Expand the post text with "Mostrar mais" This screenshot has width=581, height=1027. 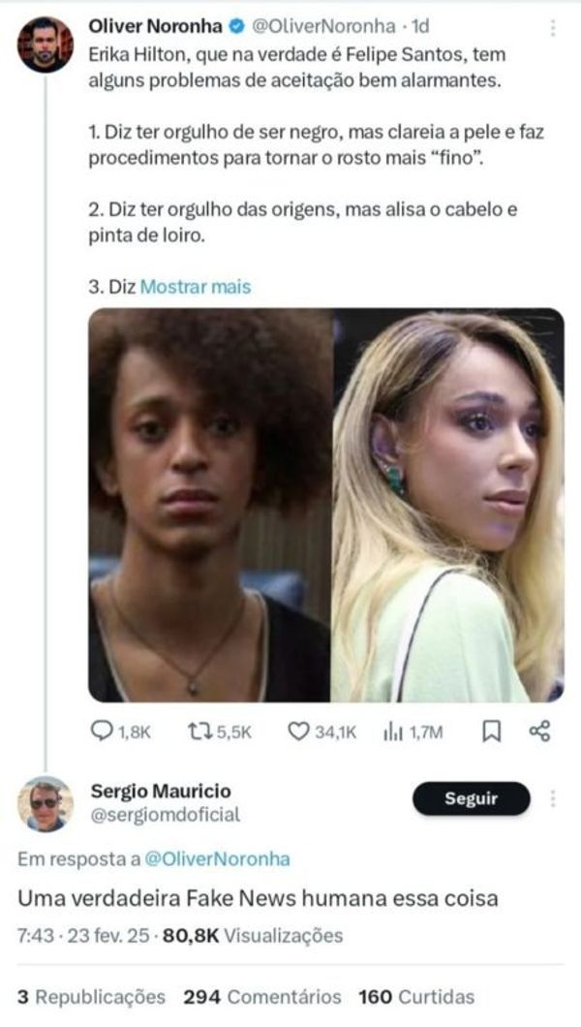point(196,287)
